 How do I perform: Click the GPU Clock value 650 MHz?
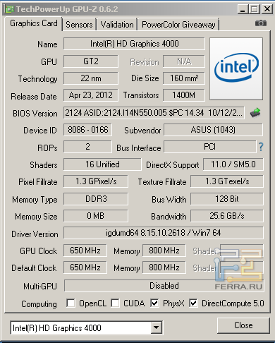tap(85, 251)
